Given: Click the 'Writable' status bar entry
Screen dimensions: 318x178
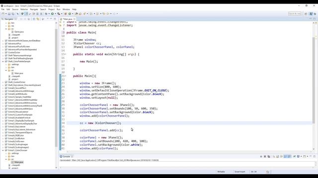Looking at the screenshot, I should click(221, 172).
